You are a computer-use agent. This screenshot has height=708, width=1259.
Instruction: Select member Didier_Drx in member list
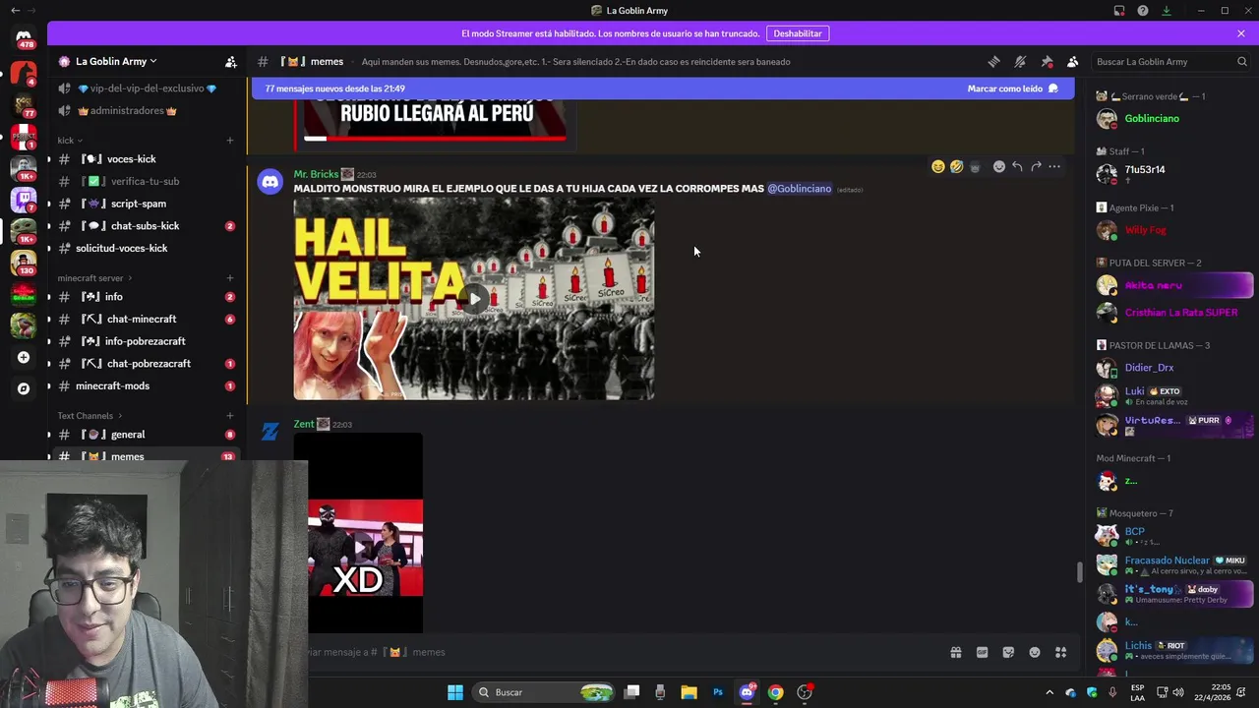coord(1172,368)
